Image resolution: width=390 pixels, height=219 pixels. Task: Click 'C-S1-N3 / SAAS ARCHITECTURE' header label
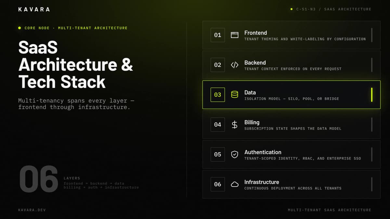(x=334, y=9)
